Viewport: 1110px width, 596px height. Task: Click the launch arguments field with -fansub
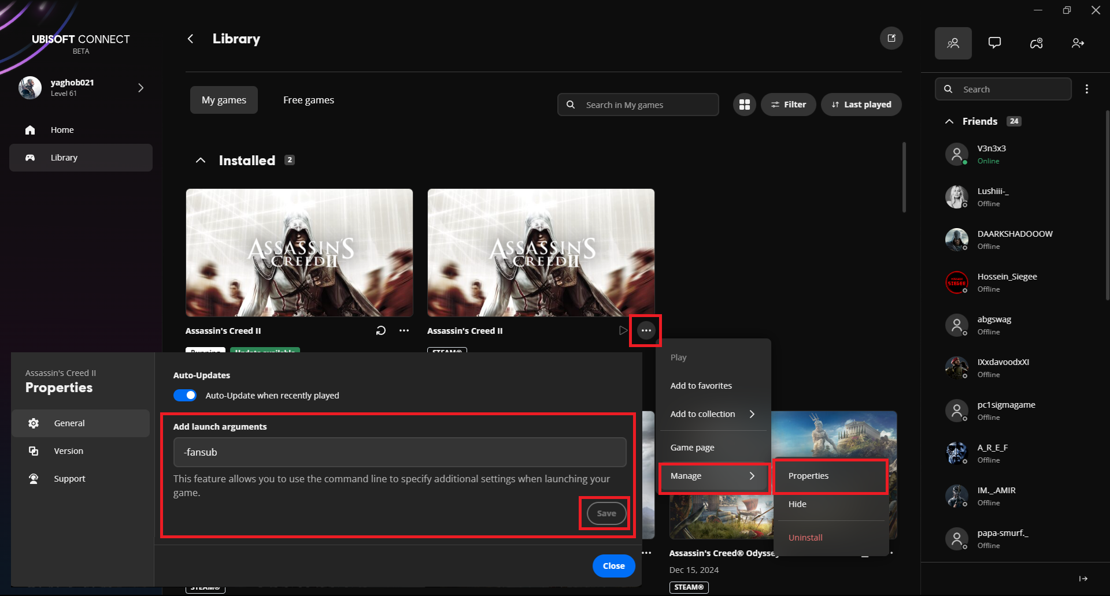tap(399, 452)
